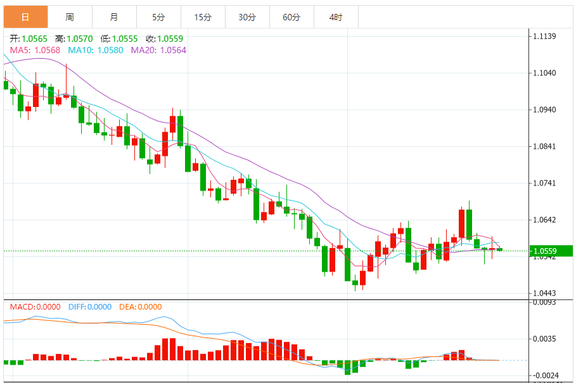Image resolution: width=576 pixels, height=383 pixels.
Task: Click the 0.0093 MACD axis label
Action: click(x=544, y=303)
